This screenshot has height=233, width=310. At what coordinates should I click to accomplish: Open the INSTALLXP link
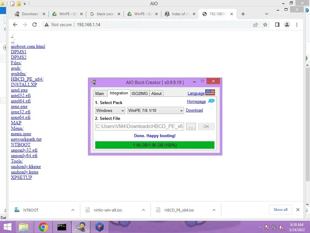pyautogui.click(x=24, y=85)
